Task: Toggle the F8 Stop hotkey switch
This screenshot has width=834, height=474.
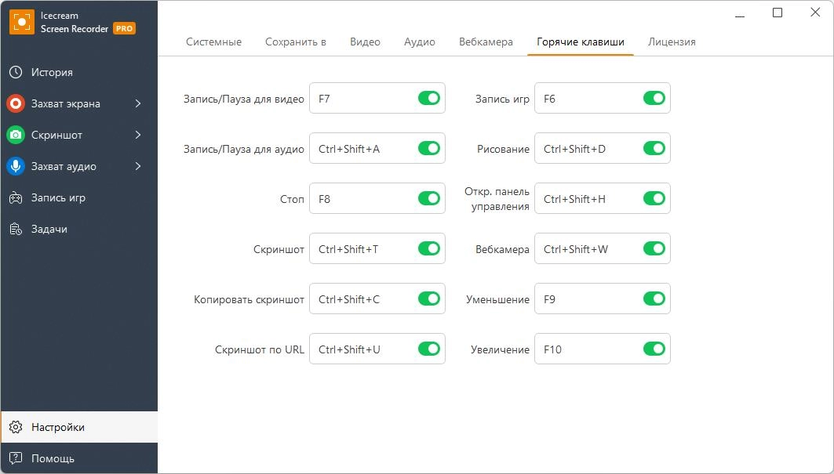Action: pyautogui.click(x=429, y=199)
